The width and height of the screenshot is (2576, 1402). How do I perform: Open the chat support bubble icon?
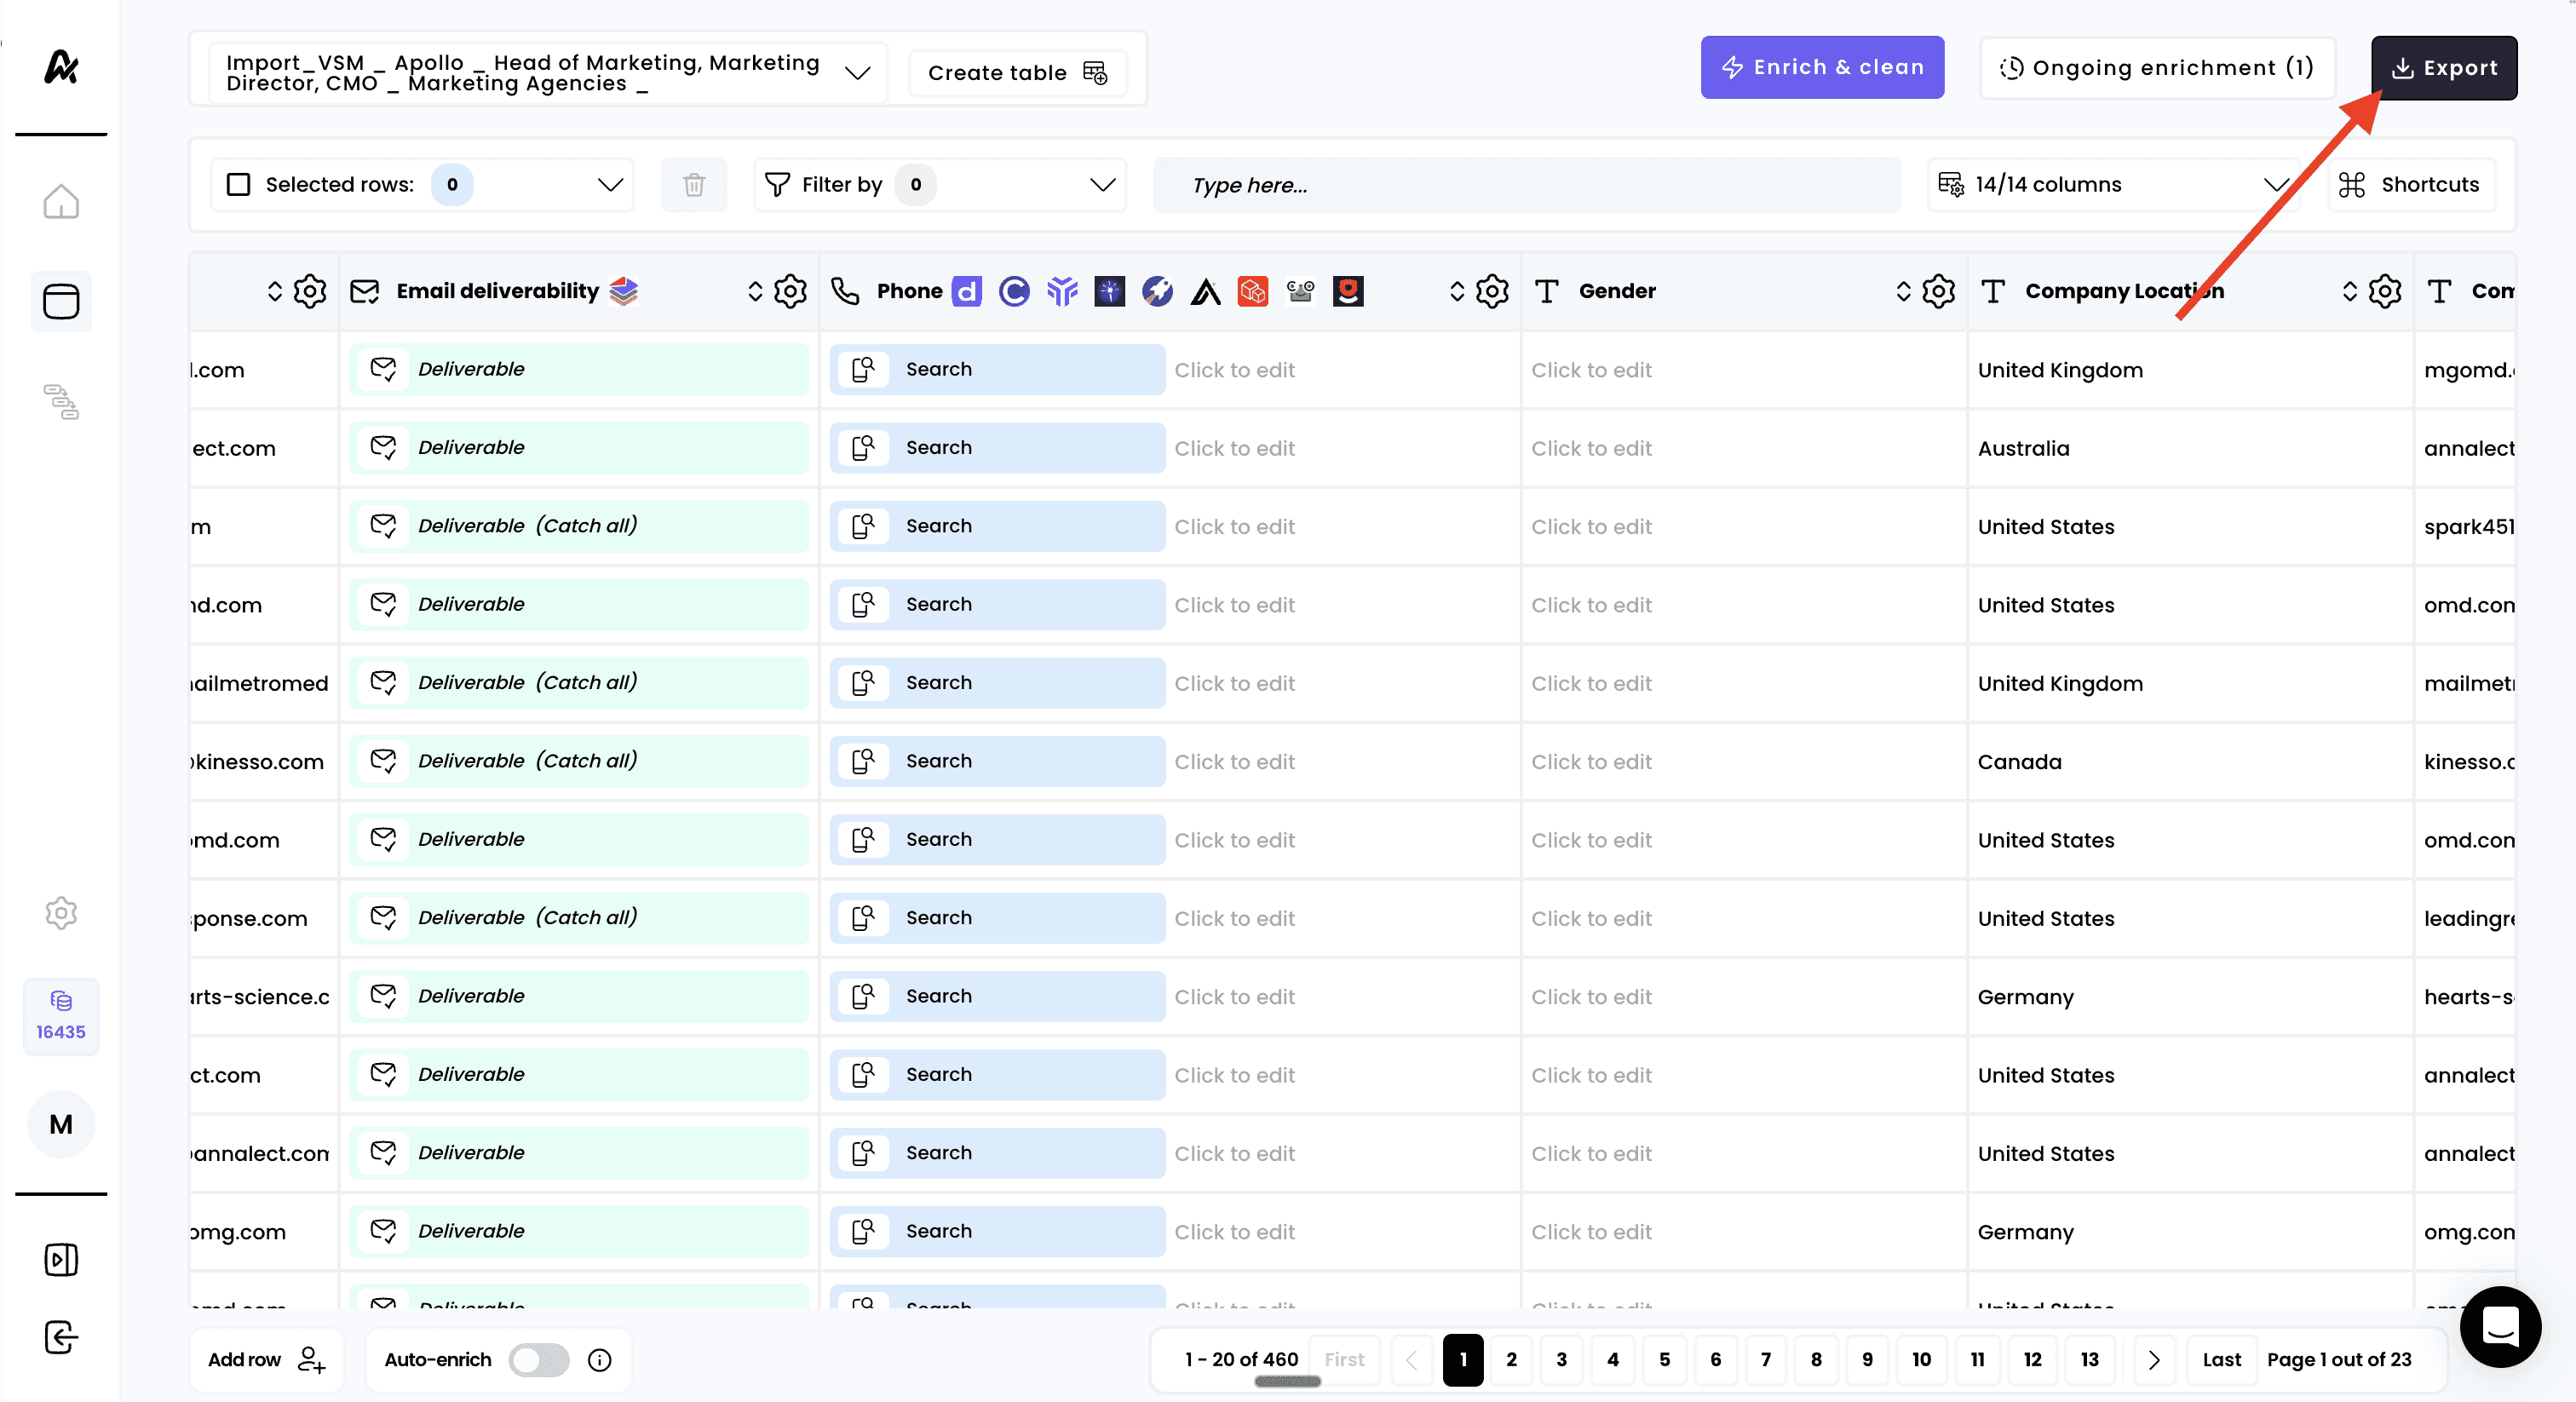coord(2500,1326)
